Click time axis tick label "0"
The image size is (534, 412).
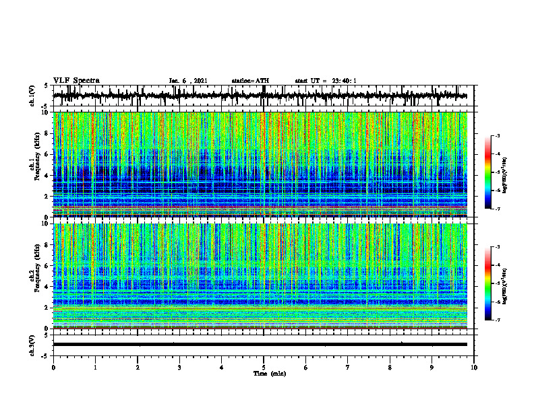pos(53,368)
